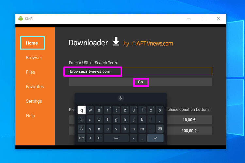This screenshot has width=245, height=163.
Task: Open the Settings section
Action: pos(34,101)
